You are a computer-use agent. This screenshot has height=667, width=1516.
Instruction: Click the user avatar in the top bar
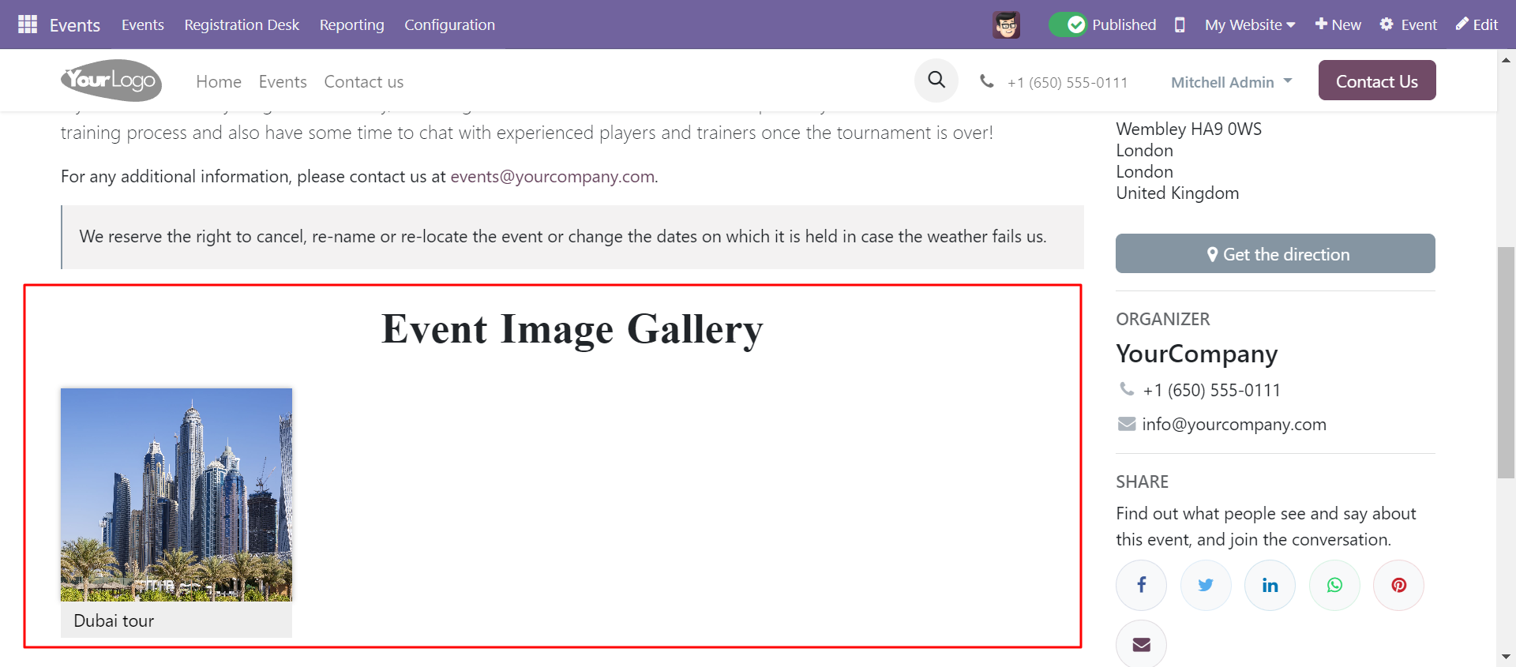click(x=1006, y=24)
